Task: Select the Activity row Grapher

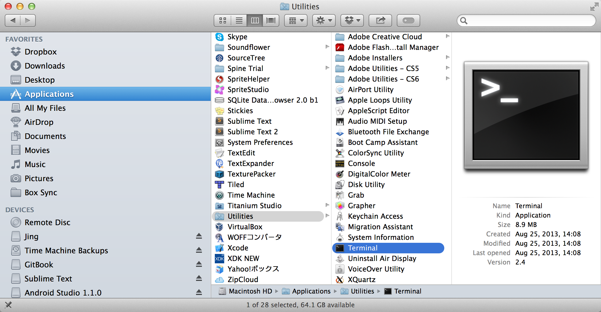Action: tap(388, 206)
